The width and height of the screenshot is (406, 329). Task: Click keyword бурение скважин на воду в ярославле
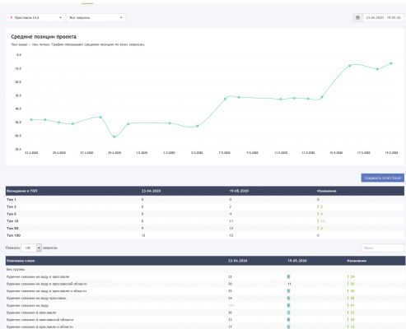coord(38,276)
